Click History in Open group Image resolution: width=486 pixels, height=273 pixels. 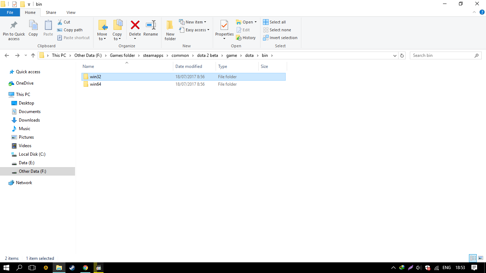click(x=246, y=38)
